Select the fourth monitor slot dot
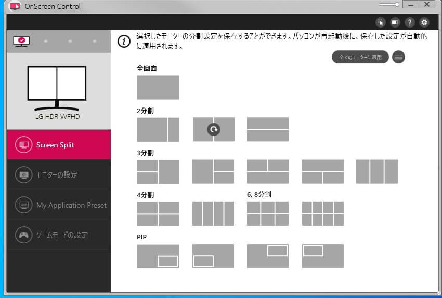Image resolution: width=442 pixels, height=298 pixels. [95, 42]
